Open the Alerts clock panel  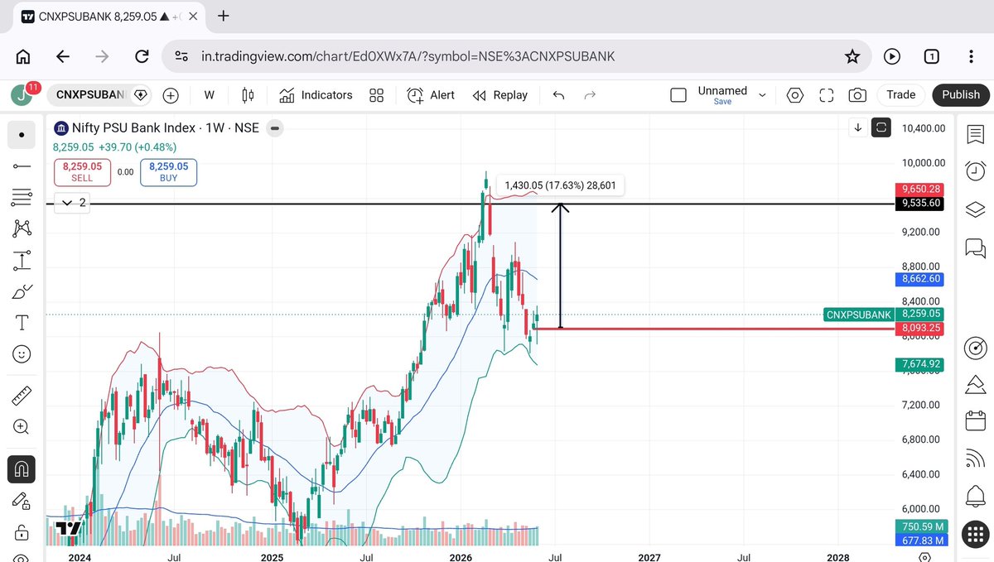975,171
